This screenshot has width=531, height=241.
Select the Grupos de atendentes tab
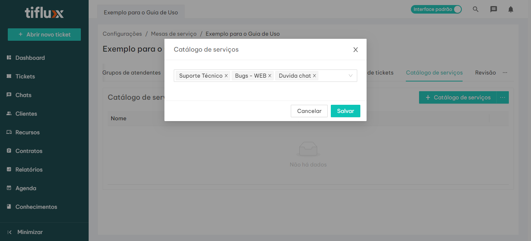coord(131,73)
